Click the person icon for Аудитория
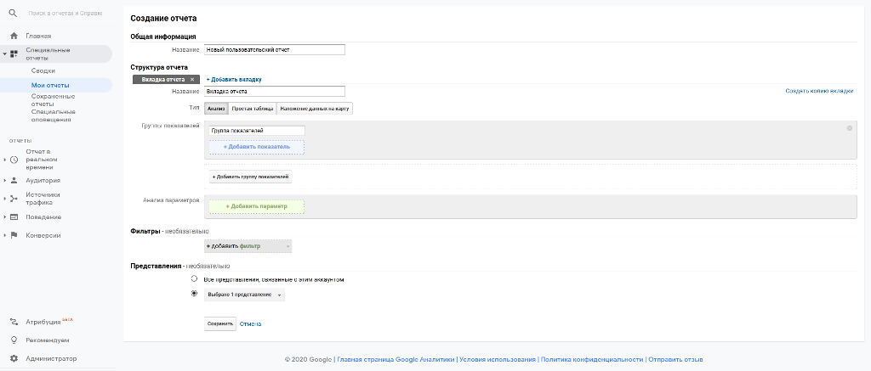This screenshot has height=371, width=871. click(x=14, y=180)
